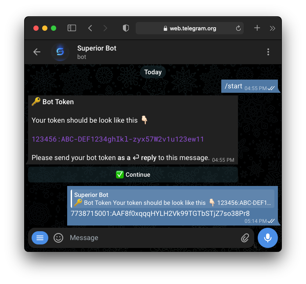Go back with the browser back chevron
This screenshot has height=284, width=306.
[x=90, y=28]
